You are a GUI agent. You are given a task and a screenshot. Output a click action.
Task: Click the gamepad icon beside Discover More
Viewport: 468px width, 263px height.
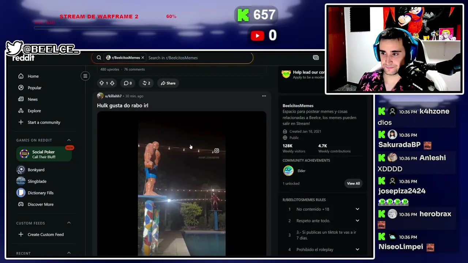pyautogui.click(x=21, y=205)
